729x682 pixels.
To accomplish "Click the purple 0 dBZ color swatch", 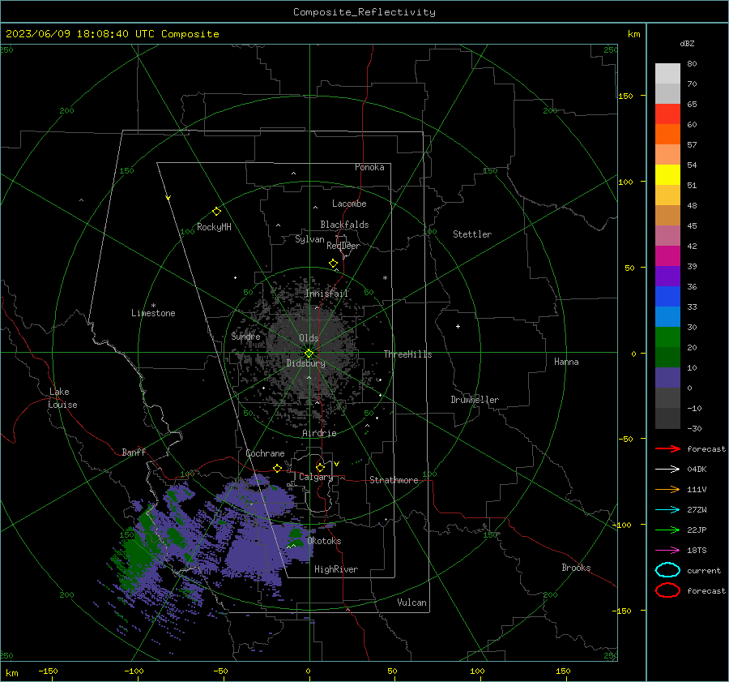I will click(667, 378).
